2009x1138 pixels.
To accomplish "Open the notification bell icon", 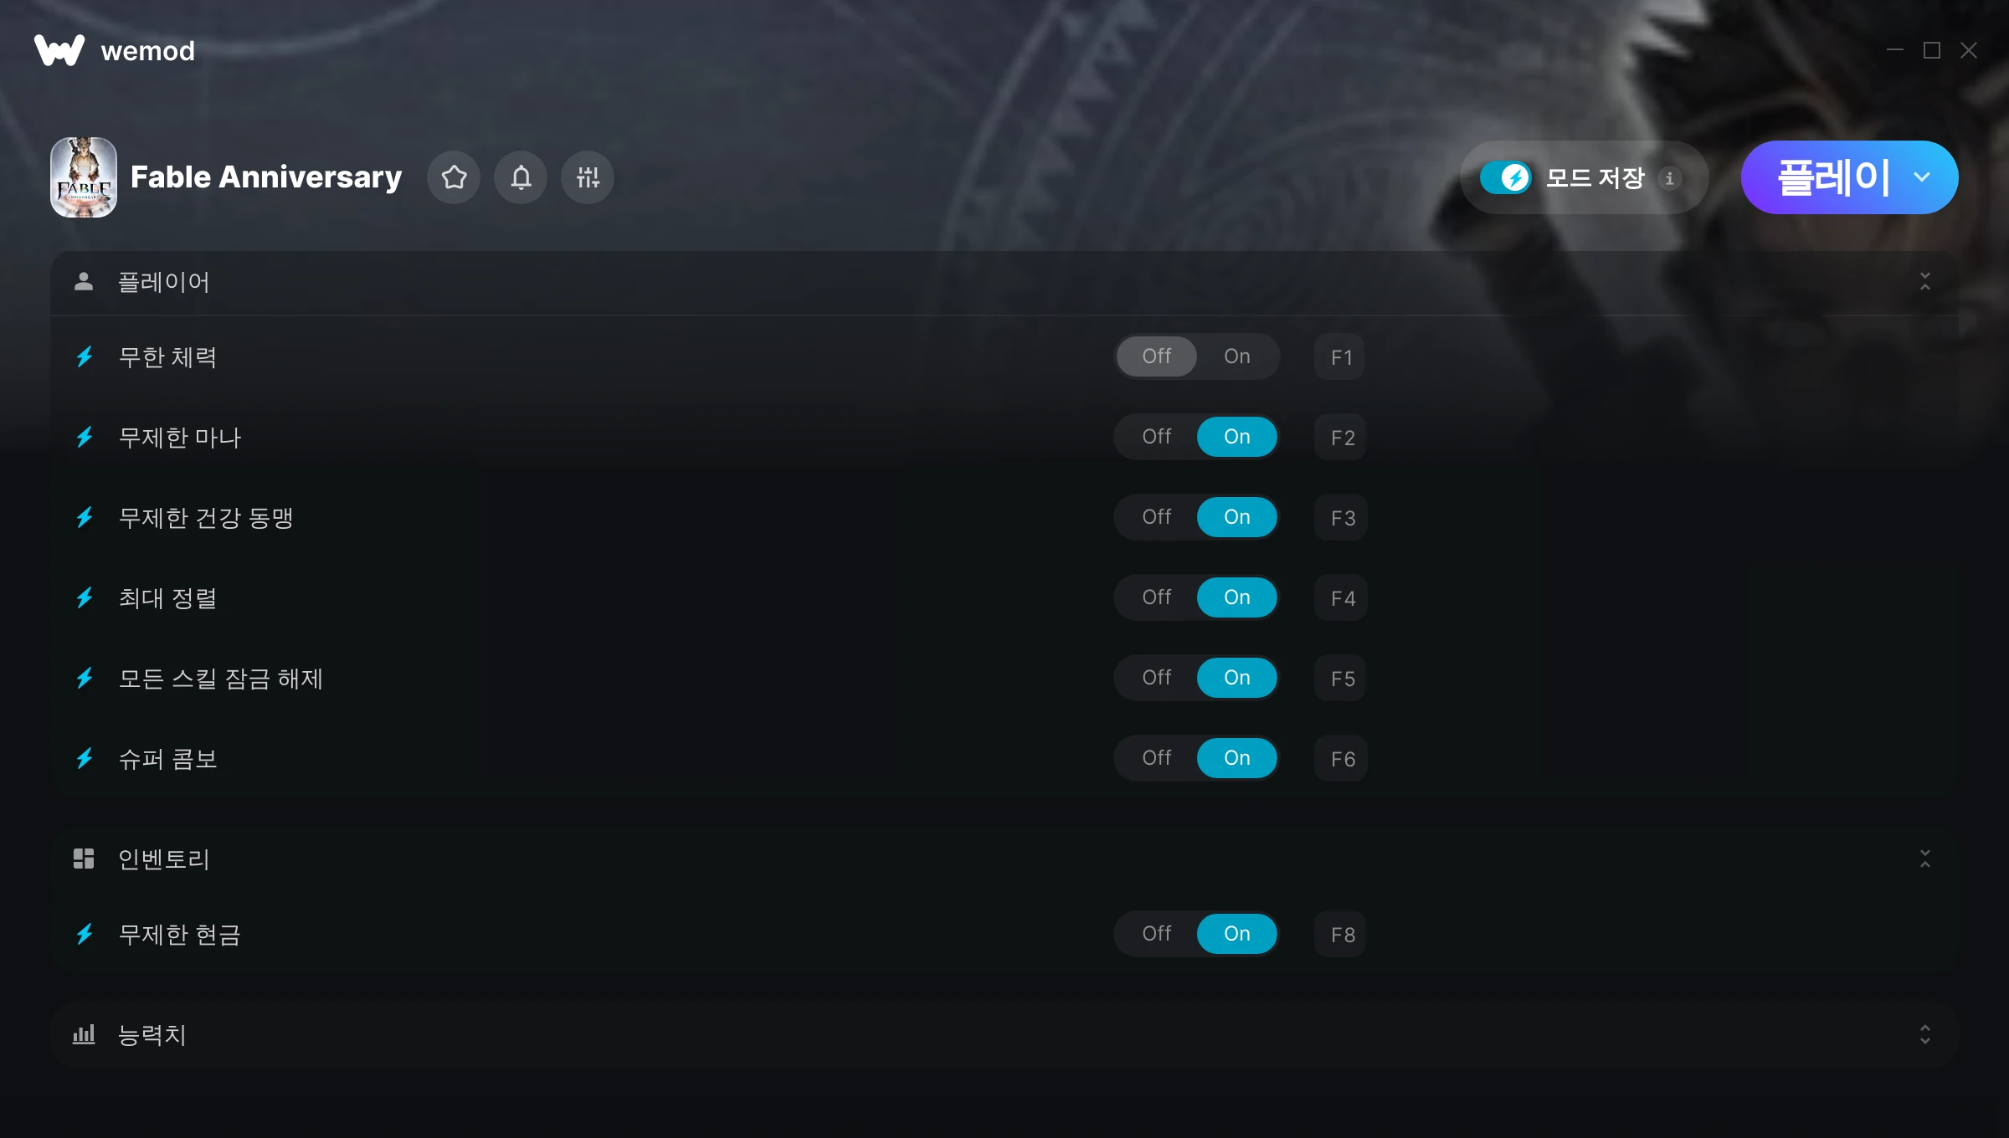I will [x=521, y=177].
